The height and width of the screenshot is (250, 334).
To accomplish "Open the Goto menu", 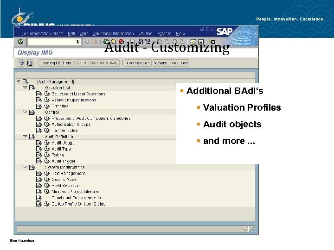I will pos(84,34).
